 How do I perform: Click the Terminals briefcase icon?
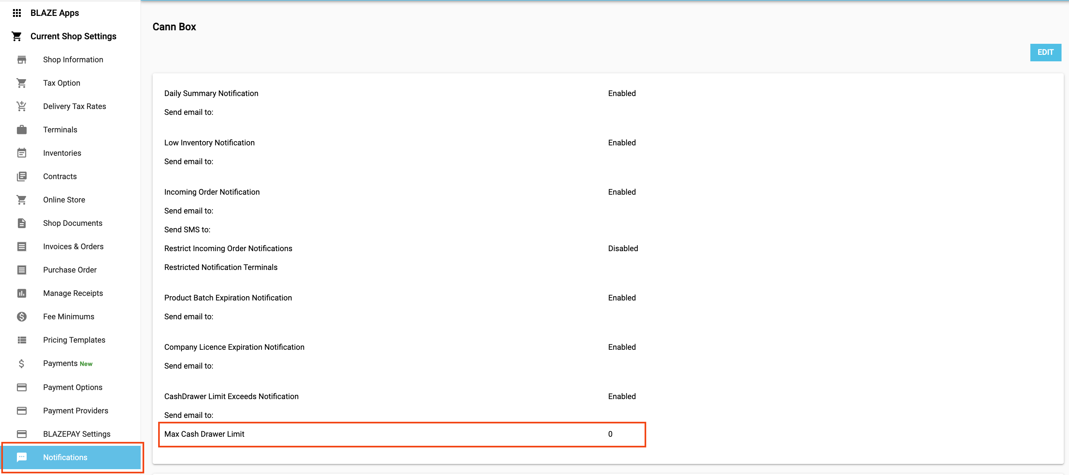(x=21, y=130)
